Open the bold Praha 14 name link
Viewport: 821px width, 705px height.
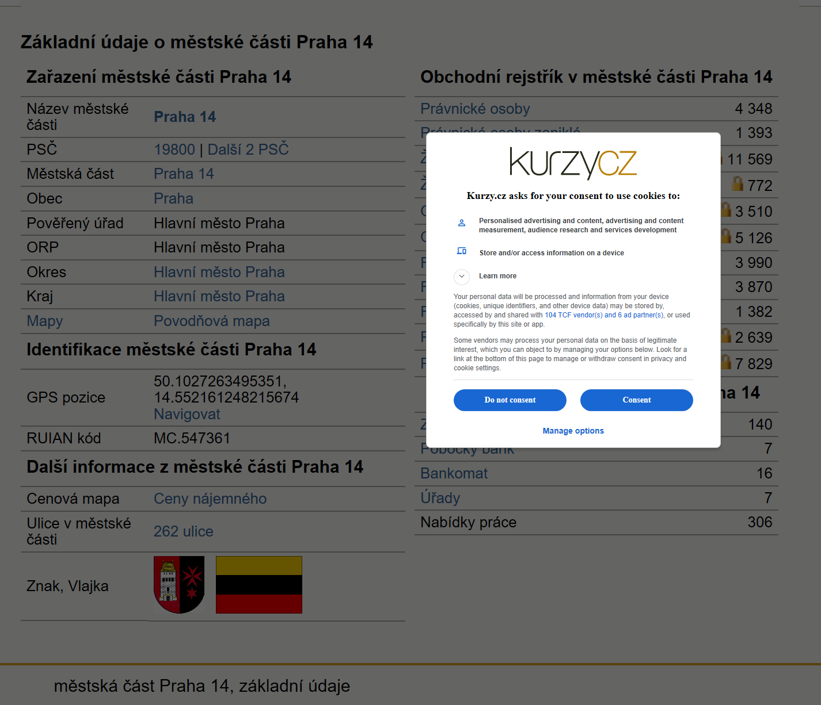[185, 117]
